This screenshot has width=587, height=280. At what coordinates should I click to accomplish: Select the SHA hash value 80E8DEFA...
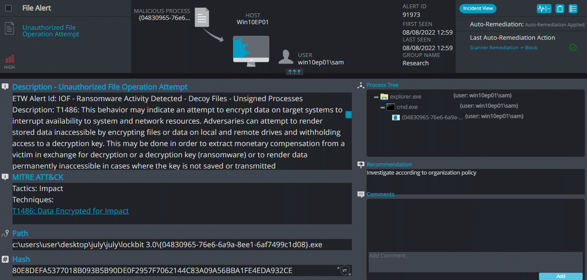pos(153,270)
